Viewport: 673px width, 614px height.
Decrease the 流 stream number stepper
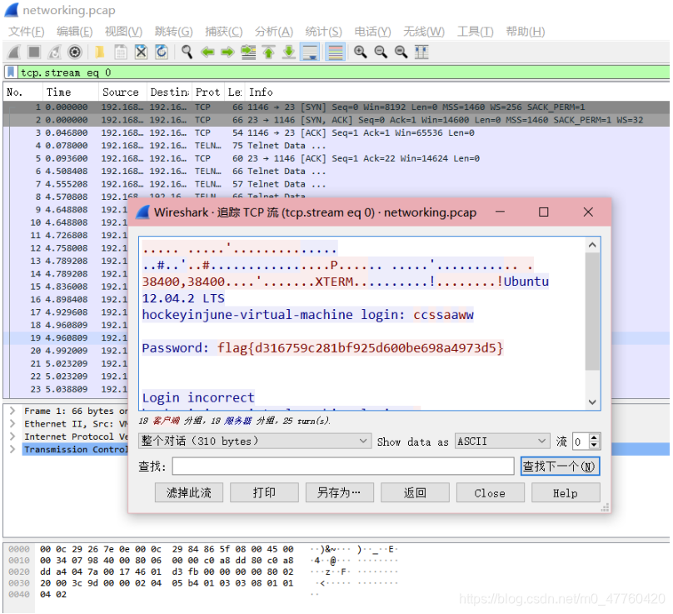[x=594, y=445]
